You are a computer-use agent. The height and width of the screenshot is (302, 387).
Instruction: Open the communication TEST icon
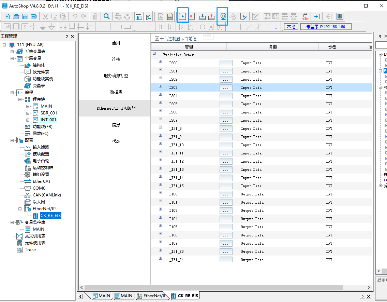305,17
